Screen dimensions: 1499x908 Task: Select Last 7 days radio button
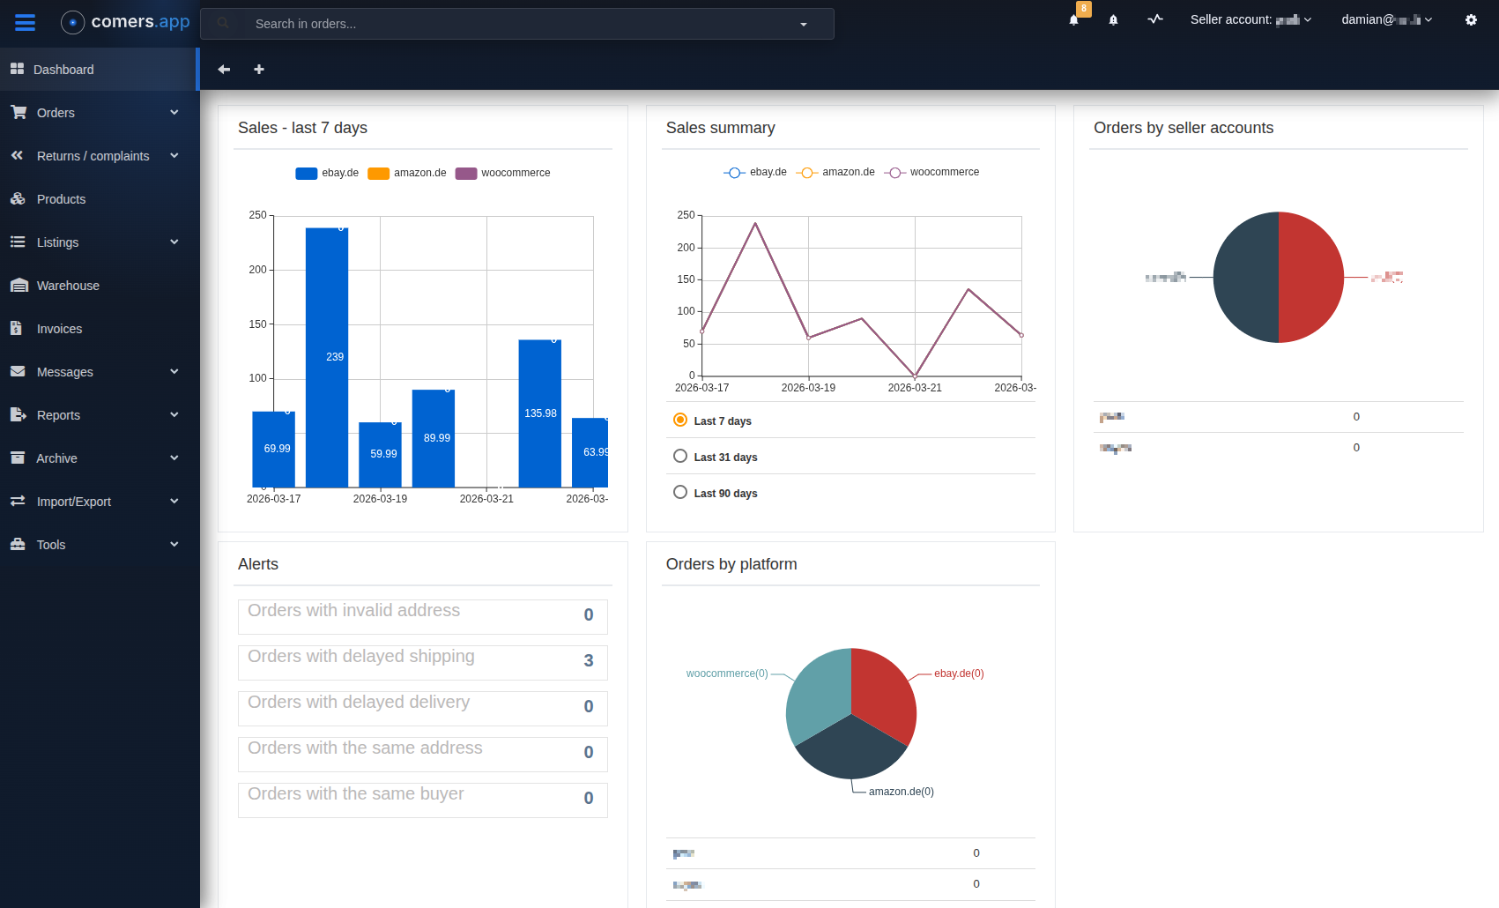pyautogui.click(x=680, y=421)
